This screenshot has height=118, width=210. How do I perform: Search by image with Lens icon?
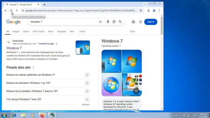tap(114, 22)
